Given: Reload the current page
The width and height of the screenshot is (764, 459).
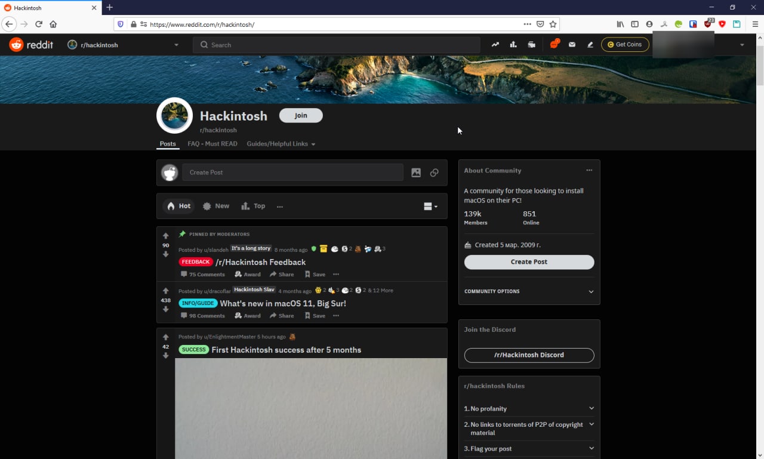Looking at the screenshot, I should pyautogui.click(x=39, y=24).
